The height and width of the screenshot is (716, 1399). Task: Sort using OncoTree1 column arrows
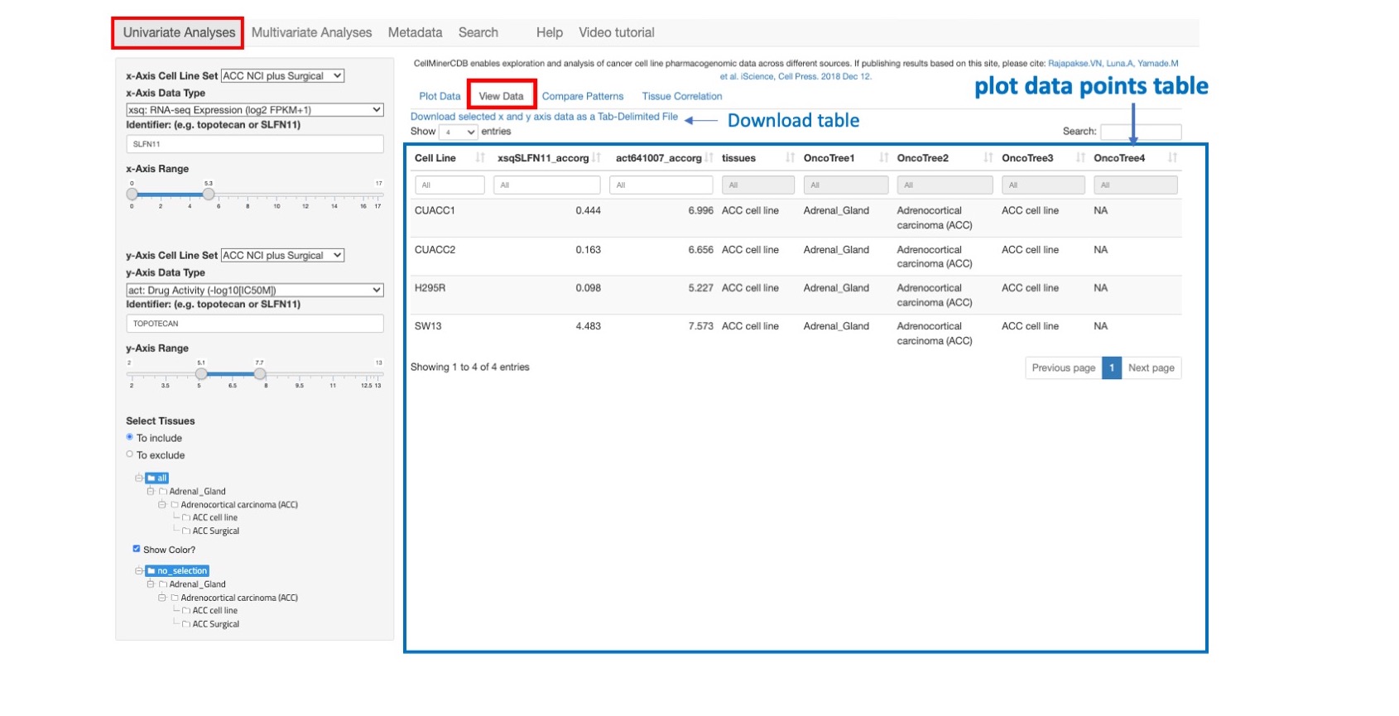click(883, 158)
